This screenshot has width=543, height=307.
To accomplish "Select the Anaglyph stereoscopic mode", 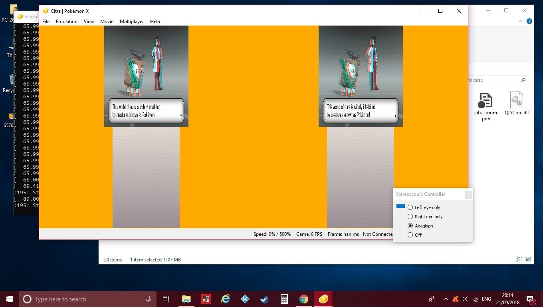I will click(420, 226).
